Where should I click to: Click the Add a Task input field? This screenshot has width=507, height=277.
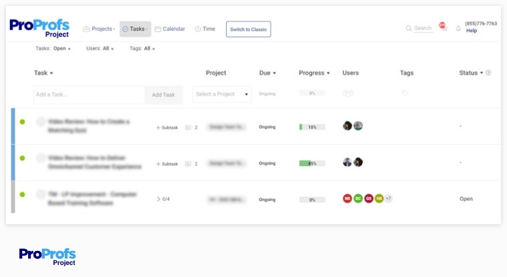[89, 95]
